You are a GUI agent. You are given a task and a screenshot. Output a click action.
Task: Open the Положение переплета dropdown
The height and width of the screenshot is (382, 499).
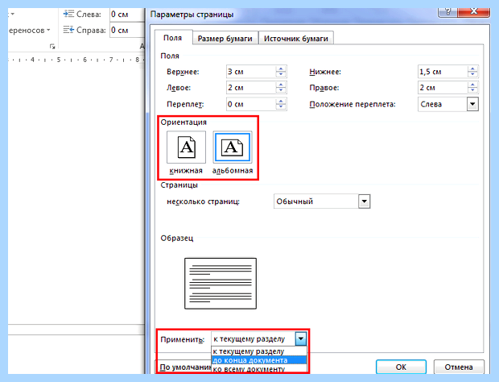472,104
